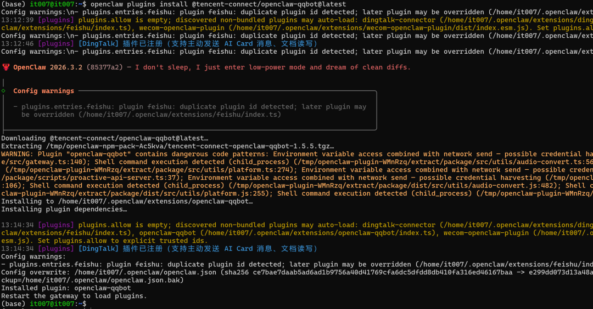Click the "Downloading @tencent-connect/openclaw-qqbot@latest" line
The image size is (593, 309).
[x=104, y=138]
